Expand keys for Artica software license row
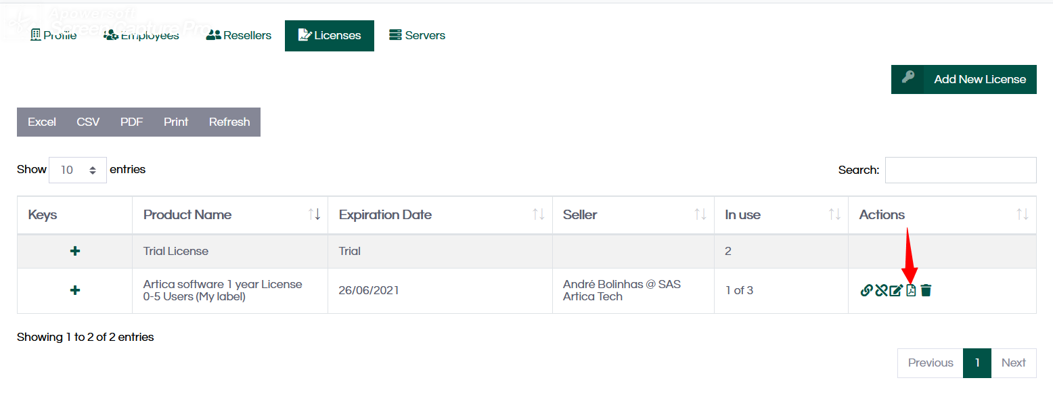The height and width of the screenshot is (395, 1053). (75, 290)
